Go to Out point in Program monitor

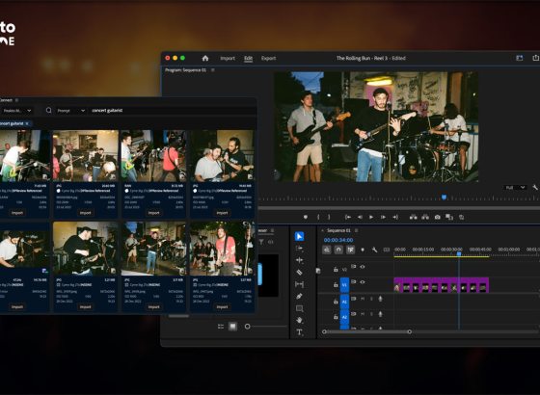(395, 217)
